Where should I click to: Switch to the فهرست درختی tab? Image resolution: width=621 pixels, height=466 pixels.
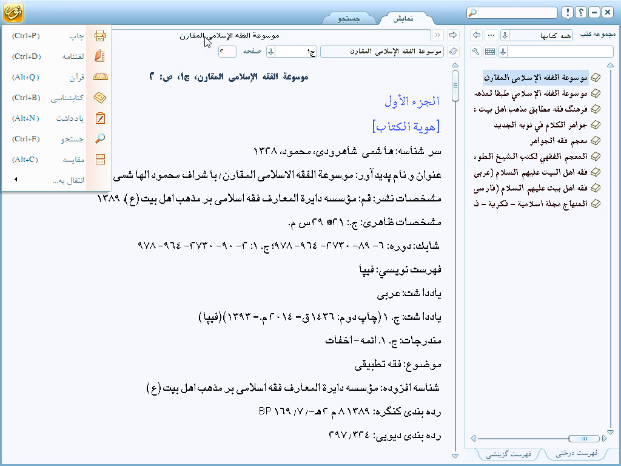point(577,453)
